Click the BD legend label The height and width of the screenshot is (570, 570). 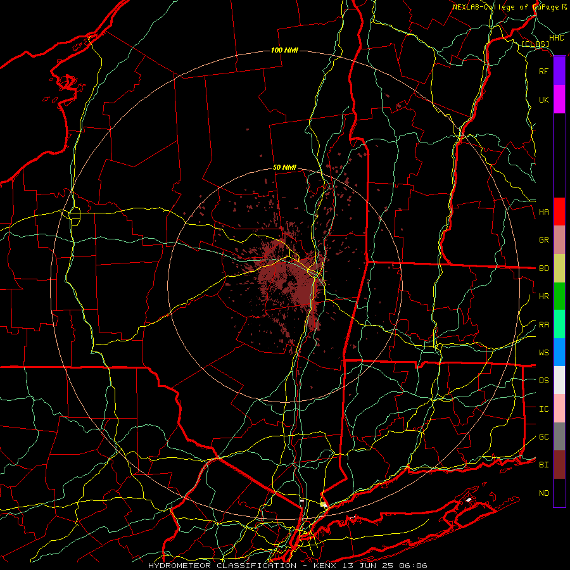[x=544, y=269]
